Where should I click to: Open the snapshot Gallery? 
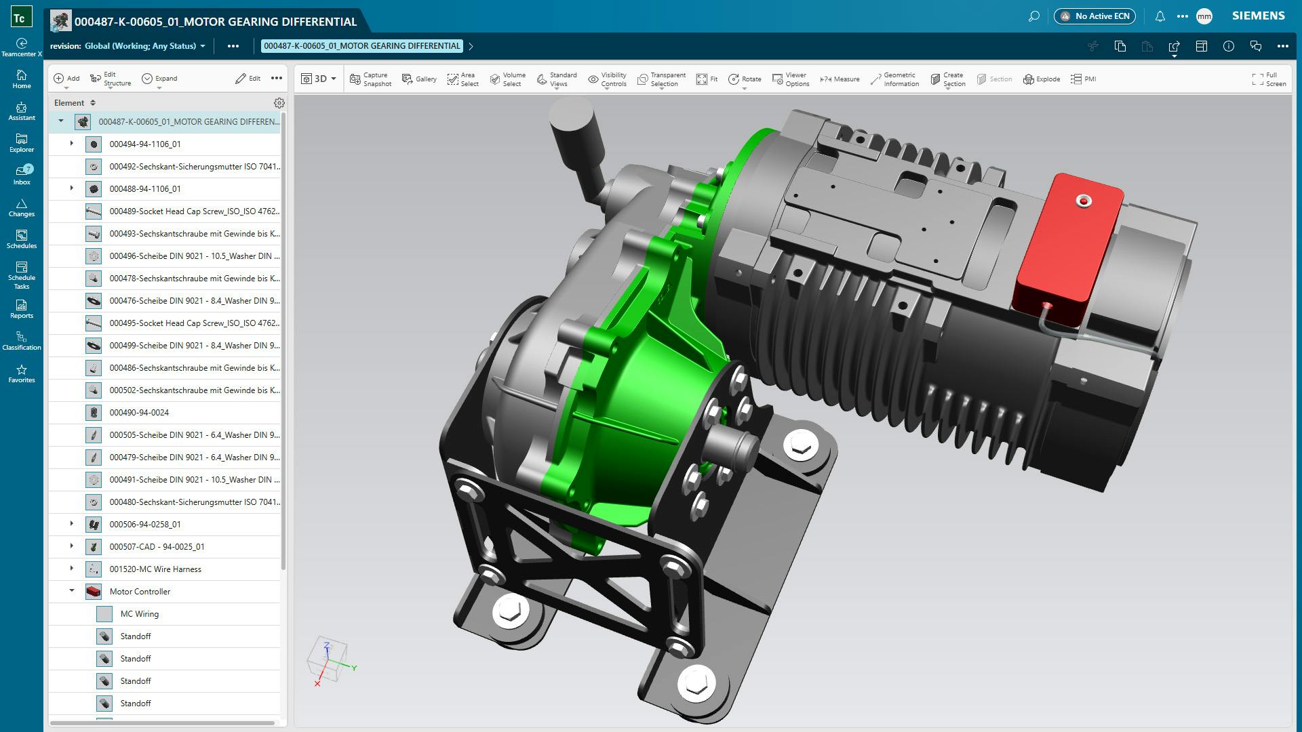pyautogui.click(x=420, y=79)
